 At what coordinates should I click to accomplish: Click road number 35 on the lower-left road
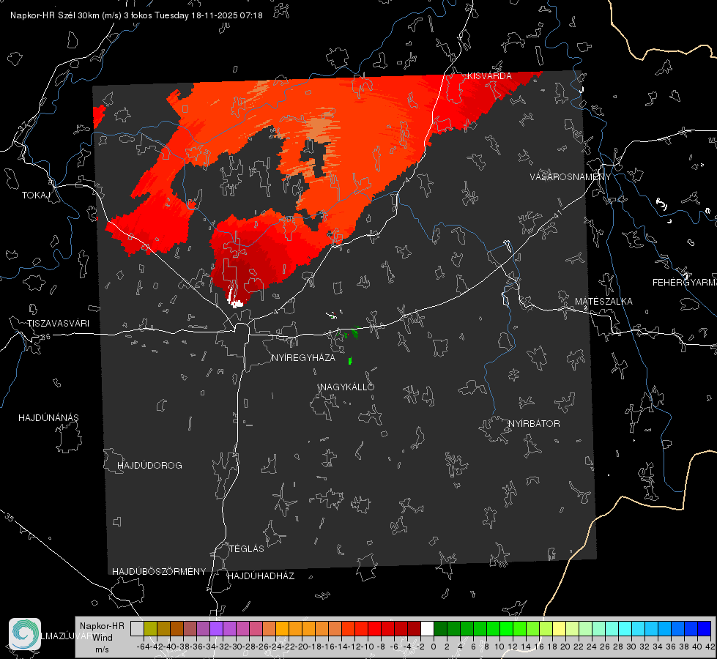tap(9, 517)
